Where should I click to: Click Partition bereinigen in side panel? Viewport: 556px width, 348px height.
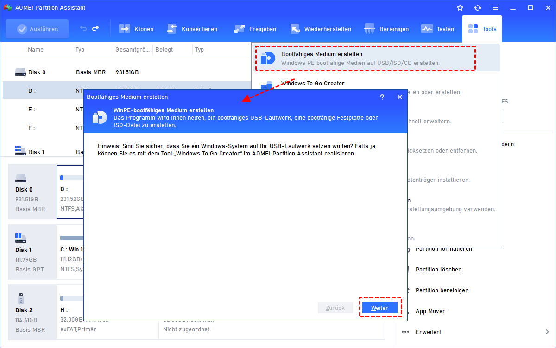(442, 290)
